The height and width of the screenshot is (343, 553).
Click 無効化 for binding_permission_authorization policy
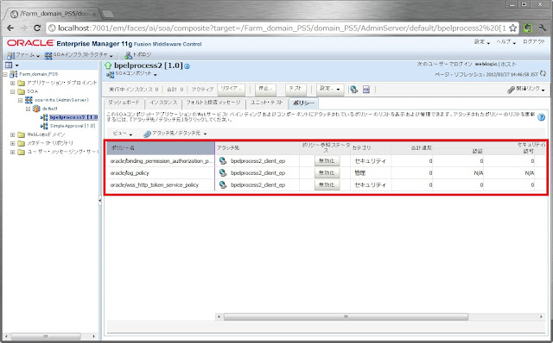[x=327, y=161]
